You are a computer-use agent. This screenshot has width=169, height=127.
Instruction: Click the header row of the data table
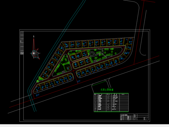(x=111, y=94)
